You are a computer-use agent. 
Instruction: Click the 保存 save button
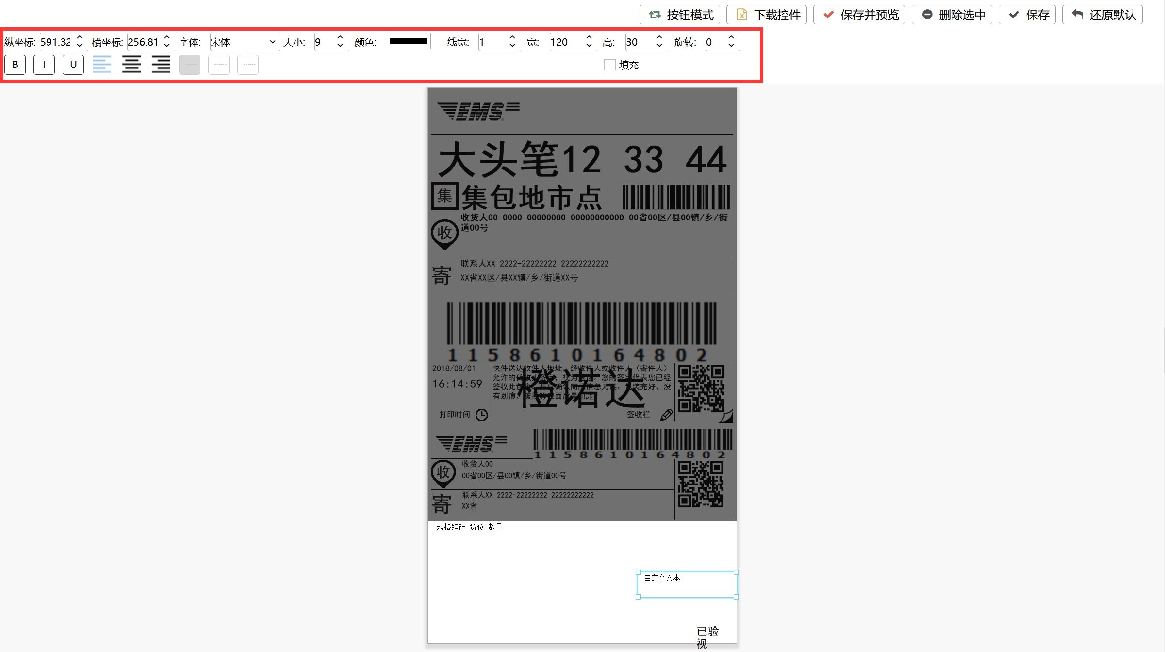click(1027, 15)
